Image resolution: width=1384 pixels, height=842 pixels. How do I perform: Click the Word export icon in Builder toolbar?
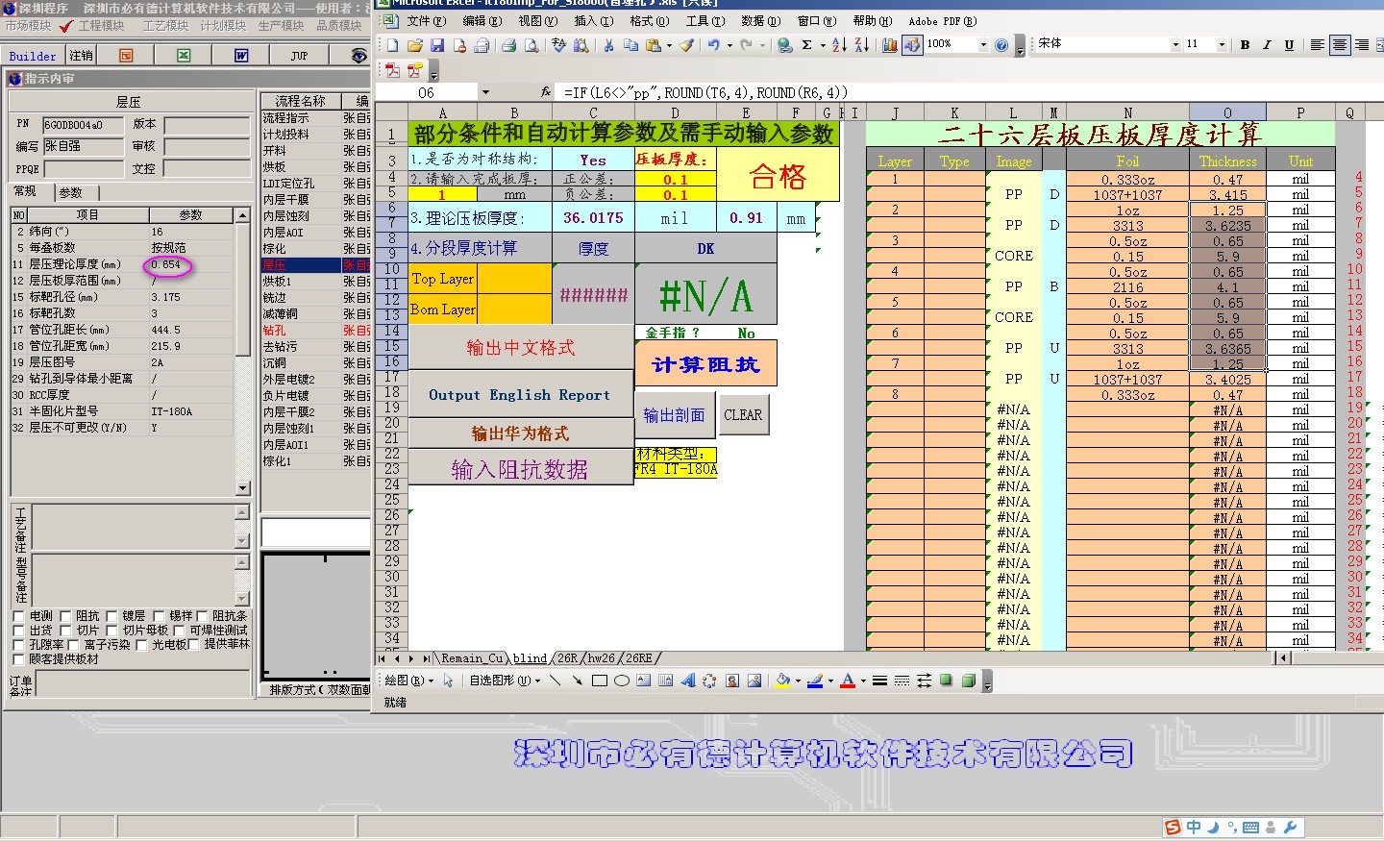click(241, 56)
